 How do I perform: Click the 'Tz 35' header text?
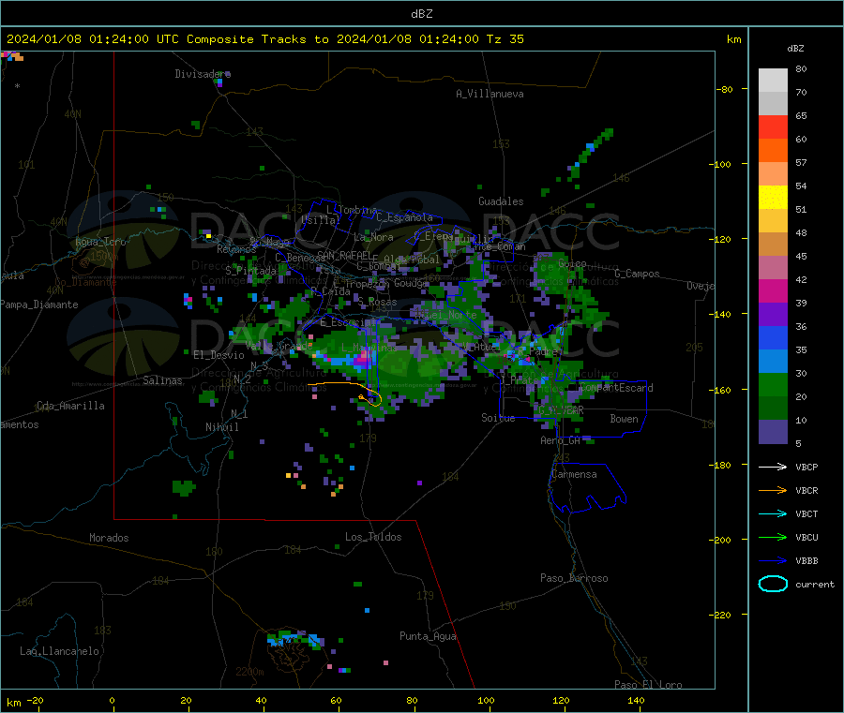click(505, 39)
